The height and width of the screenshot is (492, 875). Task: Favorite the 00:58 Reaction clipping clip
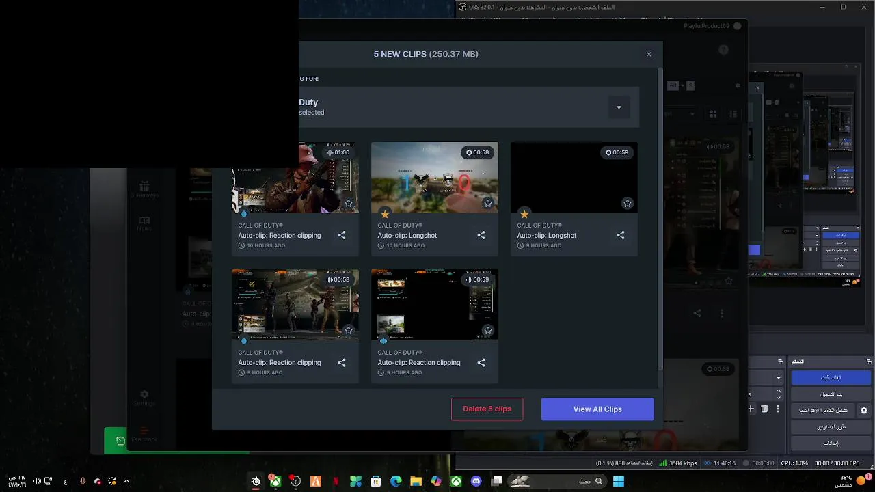349,330
